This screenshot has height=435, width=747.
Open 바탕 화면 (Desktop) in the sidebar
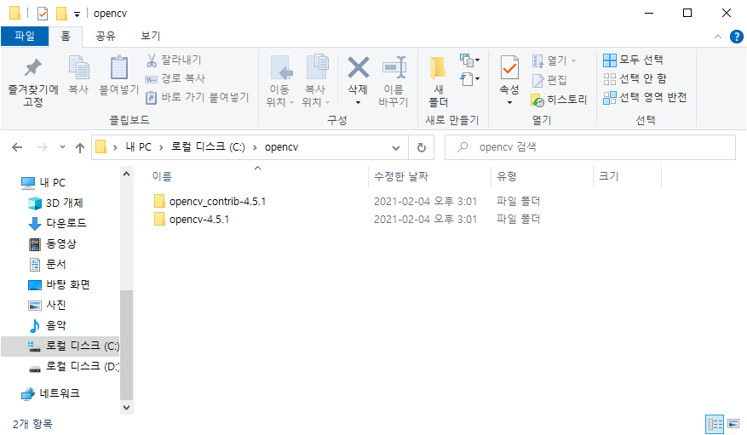click(x=59, y=284)
